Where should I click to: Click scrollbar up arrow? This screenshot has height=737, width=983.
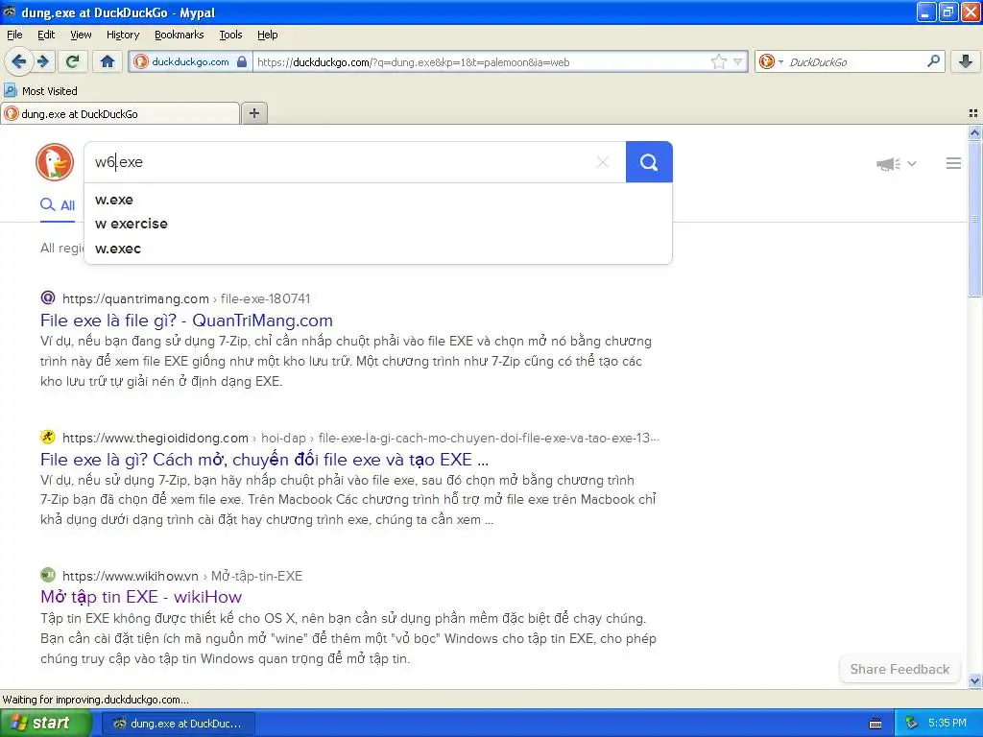coord(974,132)
